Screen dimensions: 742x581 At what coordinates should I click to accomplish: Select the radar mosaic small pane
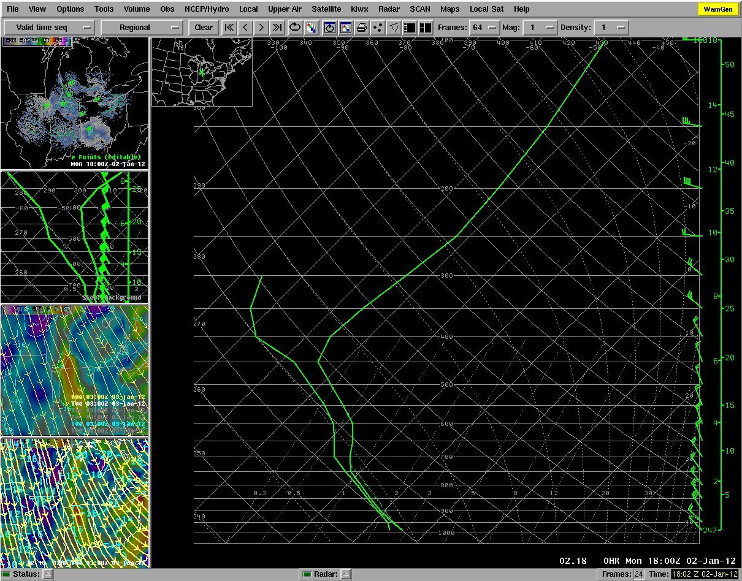pyautogui.click(x=74, y=102)
